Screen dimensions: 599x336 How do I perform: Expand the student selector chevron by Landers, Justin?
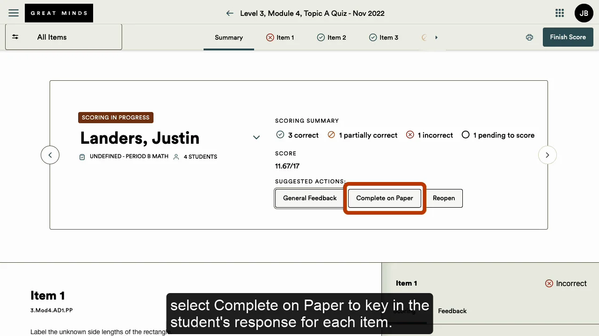click(256, 137)
